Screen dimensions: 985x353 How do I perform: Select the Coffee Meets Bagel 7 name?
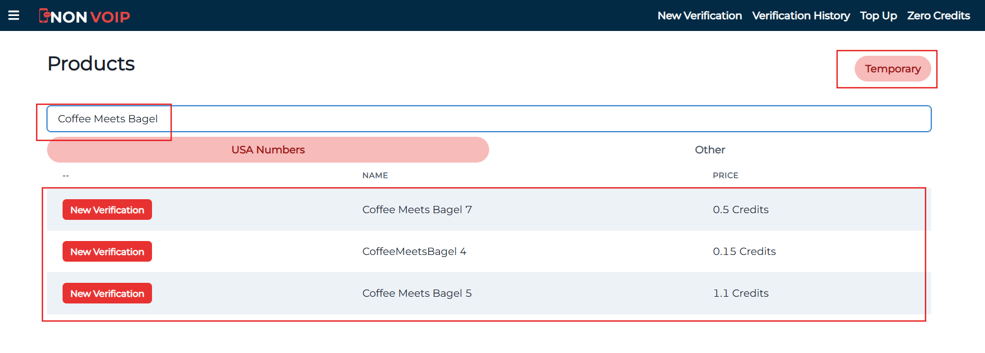point(417,210)
